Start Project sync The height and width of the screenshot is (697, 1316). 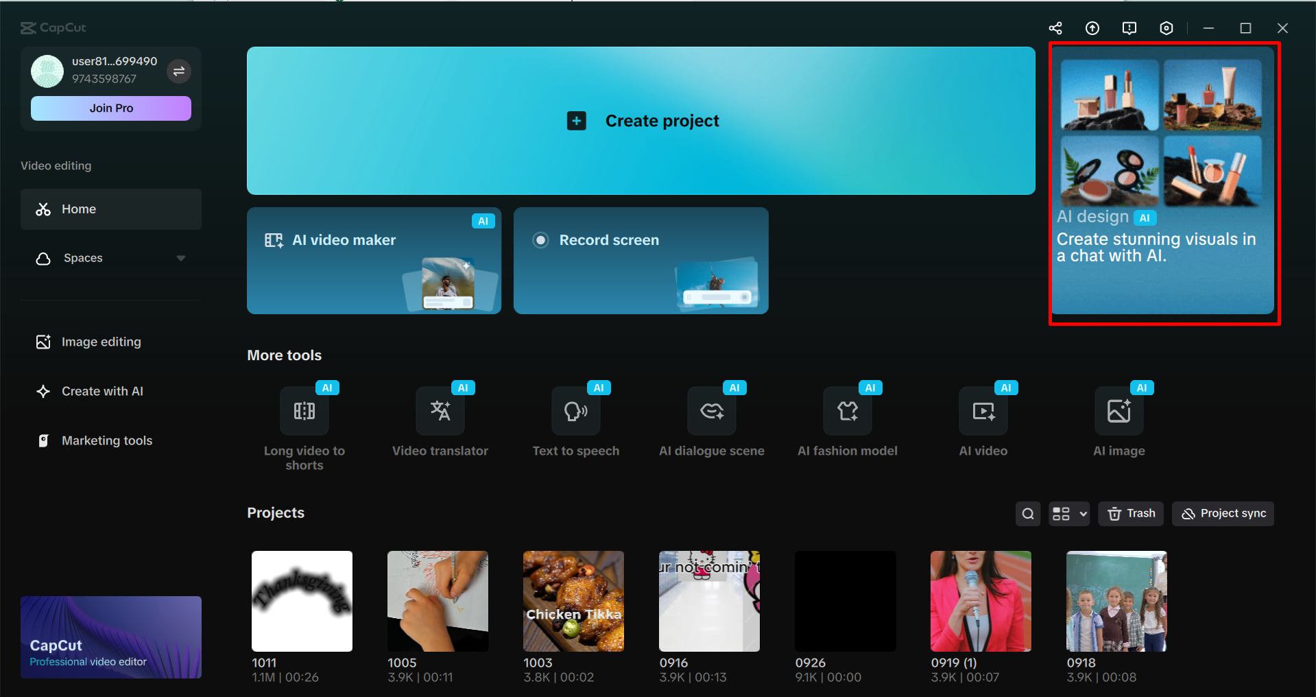click(1223, 513)
